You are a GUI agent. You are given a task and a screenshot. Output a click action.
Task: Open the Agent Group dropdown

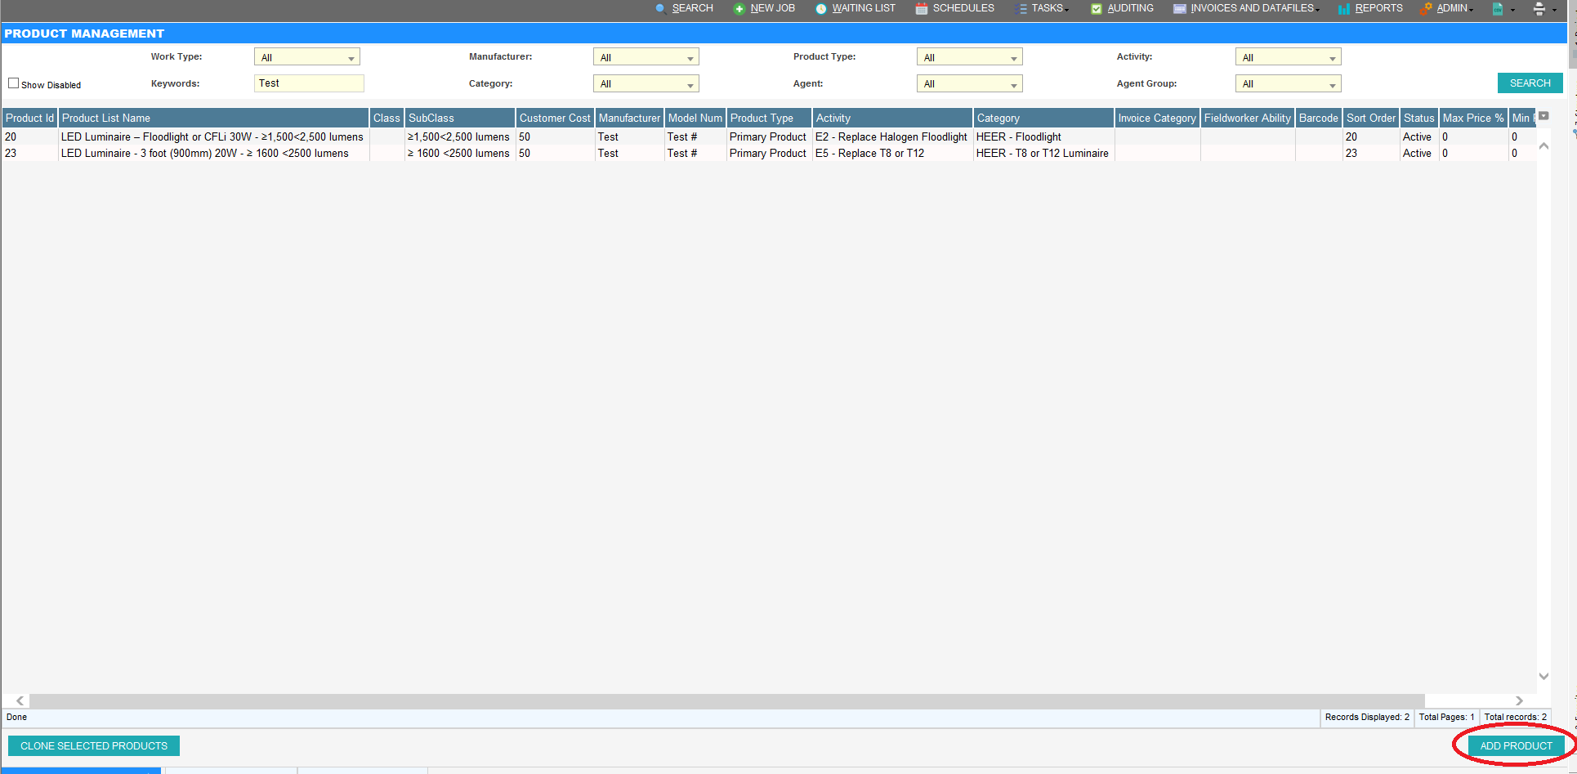pyautogui.click(x=1288, y=84)
